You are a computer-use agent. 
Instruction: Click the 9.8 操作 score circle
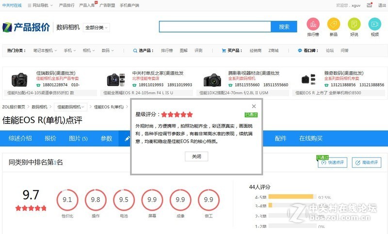click(96, 200)
